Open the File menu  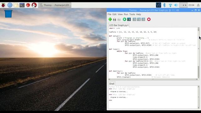pos(109,14)
